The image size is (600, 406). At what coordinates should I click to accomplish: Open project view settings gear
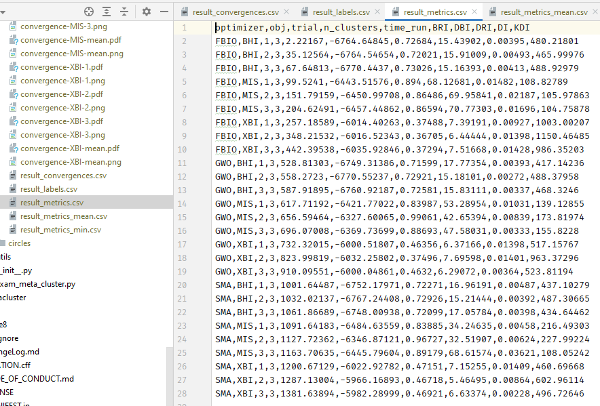click(x=146, y=12)
